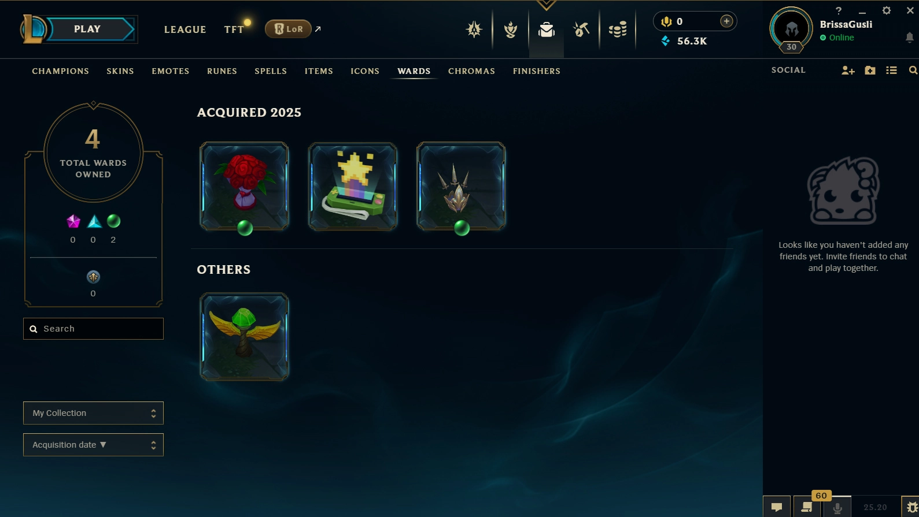Open the notifications bell icon

click(909, 38)
